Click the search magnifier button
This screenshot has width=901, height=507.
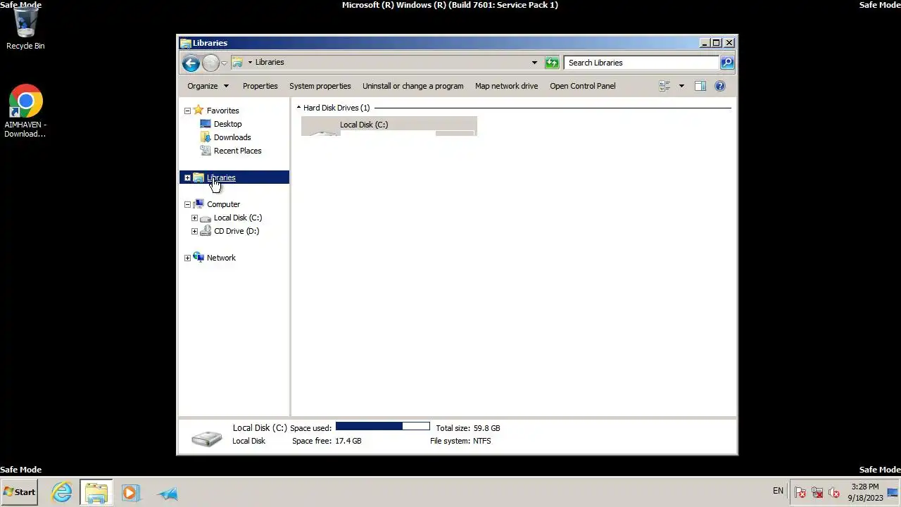727,63
